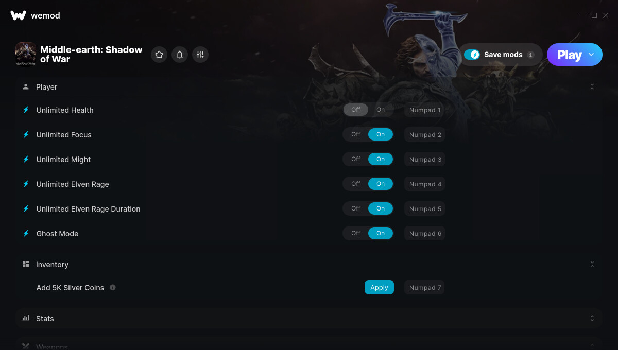The height and width of the screenshot is (350, 618).
Task: Turn on Unlimited Health
Action: click(380, 110)
